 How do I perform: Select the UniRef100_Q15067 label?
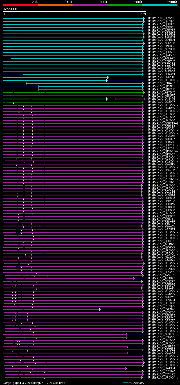pyautogui.click(x=161, y=154)
